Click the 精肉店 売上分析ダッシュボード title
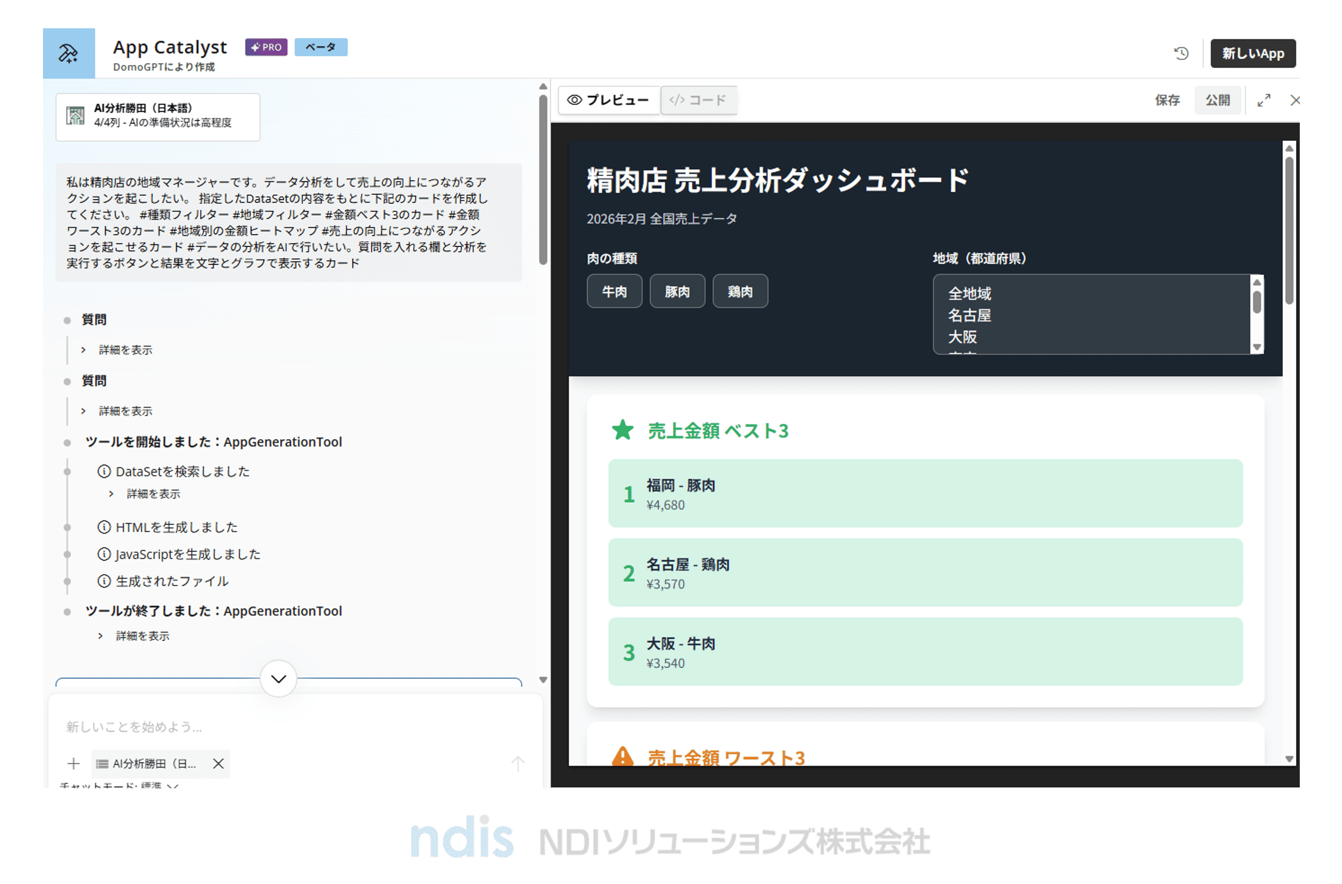The image size is (1342, 884). point(778,181)
